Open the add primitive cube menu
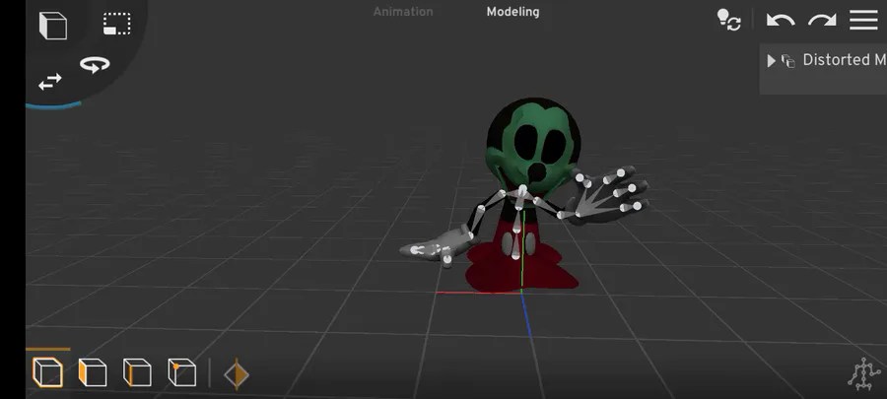This screenshot has width=887, height=399. point(53,26)
